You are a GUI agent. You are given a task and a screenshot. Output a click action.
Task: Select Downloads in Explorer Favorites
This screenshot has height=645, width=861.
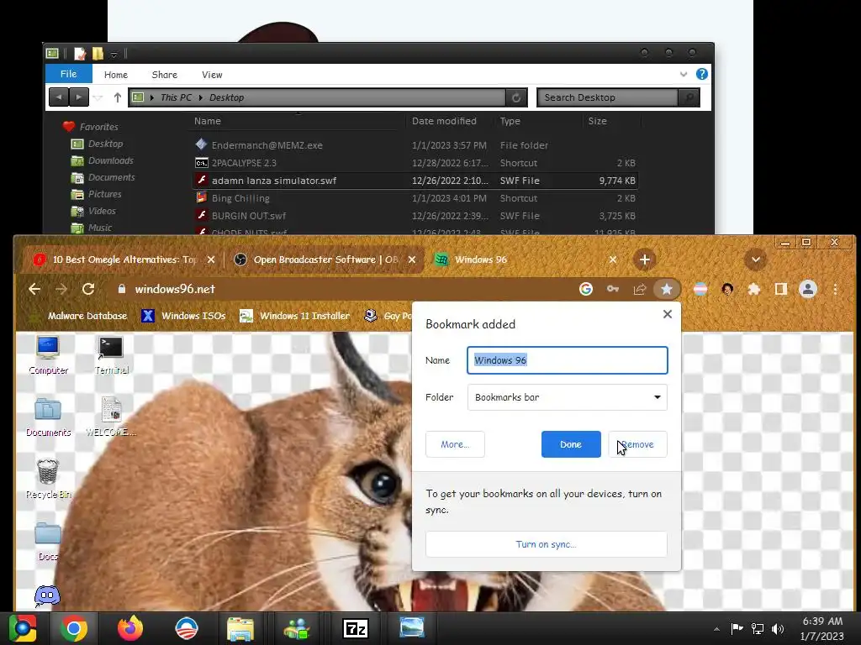103,160
